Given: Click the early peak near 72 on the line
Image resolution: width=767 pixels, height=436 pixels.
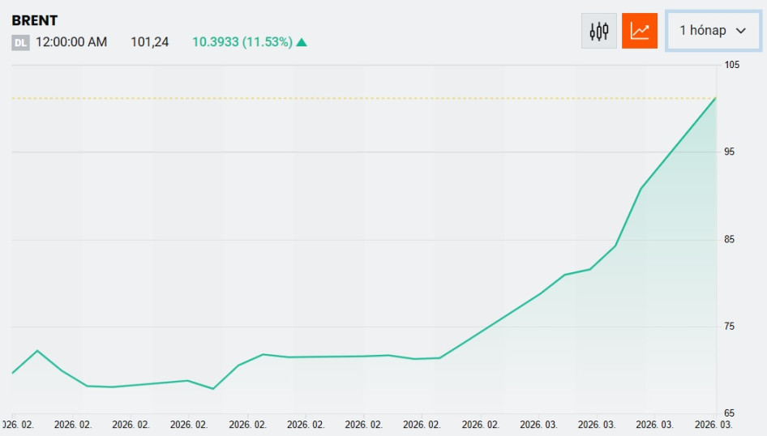Looking at the screenshot, I should [37, 351].
